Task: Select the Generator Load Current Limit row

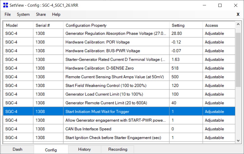Action: 104,94
